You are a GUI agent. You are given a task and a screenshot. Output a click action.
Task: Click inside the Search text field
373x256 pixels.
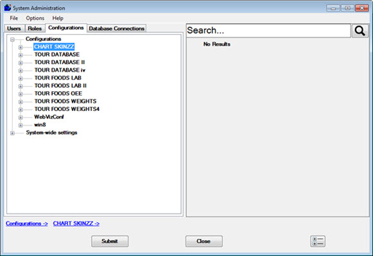268,31
